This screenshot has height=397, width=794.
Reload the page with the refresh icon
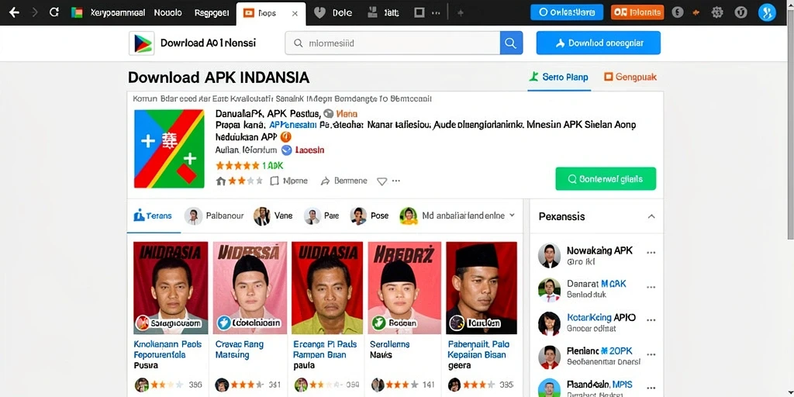point(54,12)
